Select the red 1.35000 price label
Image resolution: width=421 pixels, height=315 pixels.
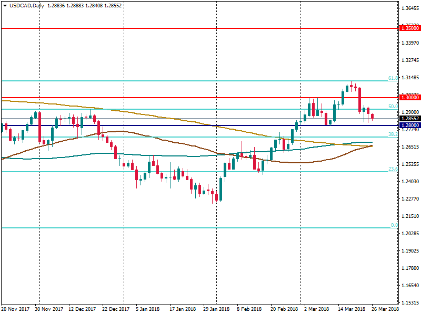(410, 27)
